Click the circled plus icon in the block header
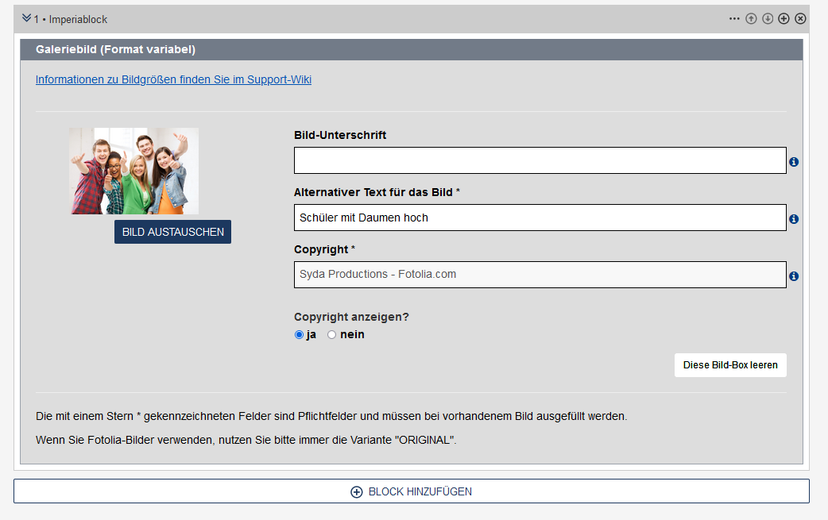828x520 pixels. (784, 19)
